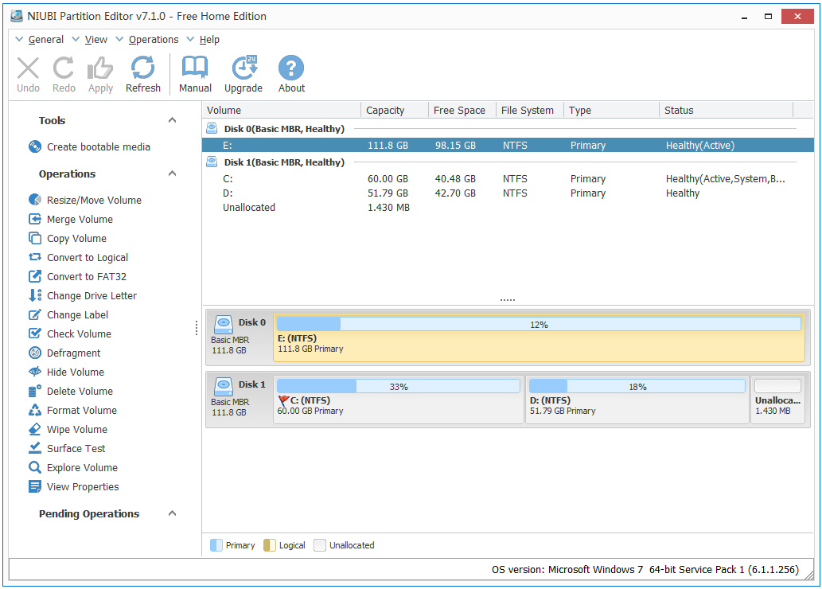
Task: Collapse the Operations section chevron
Action: click(x=172, y=174)
